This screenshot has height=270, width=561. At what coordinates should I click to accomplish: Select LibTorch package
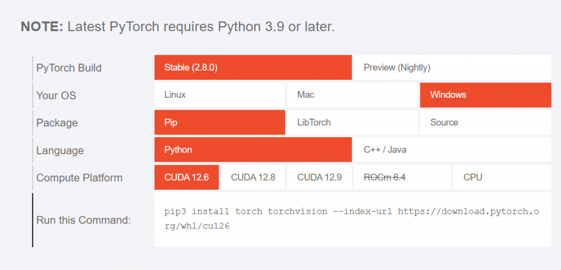(x=352, y=122)
